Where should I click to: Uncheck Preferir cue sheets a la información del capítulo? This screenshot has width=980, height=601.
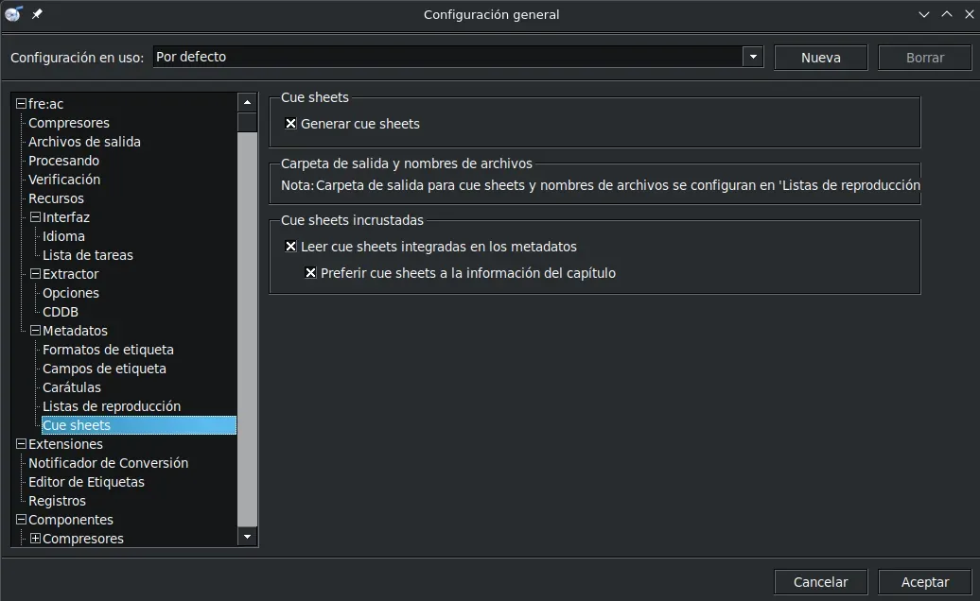click(x=311, y=272)
